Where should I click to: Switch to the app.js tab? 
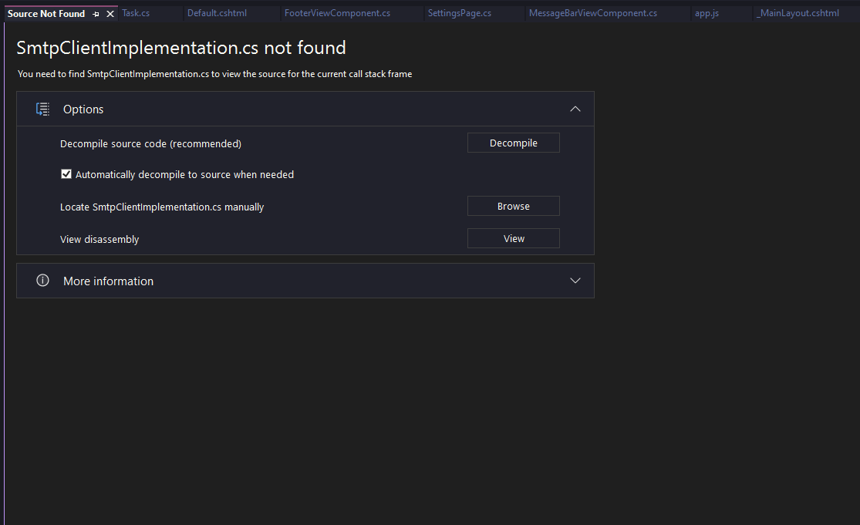click(707, 14)
